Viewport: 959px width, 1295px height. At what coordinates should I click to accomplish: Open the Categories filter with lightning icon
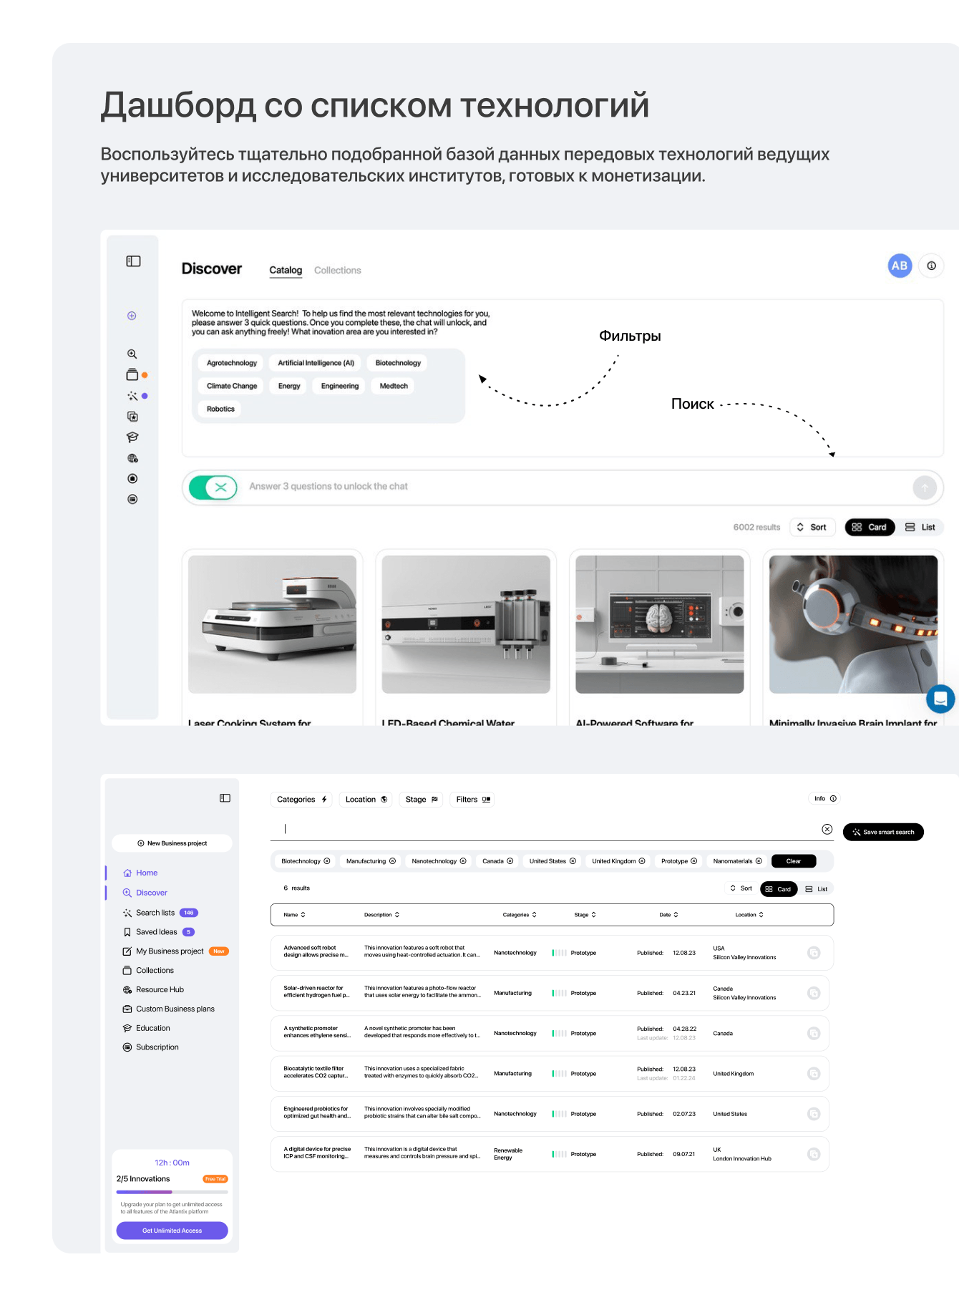(x=302, y=800)
